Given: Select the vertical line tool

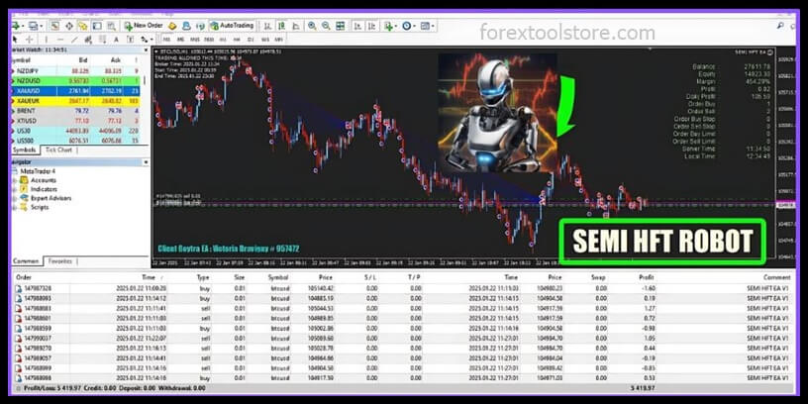Looking at the screenshot, I should coord(46,40).
